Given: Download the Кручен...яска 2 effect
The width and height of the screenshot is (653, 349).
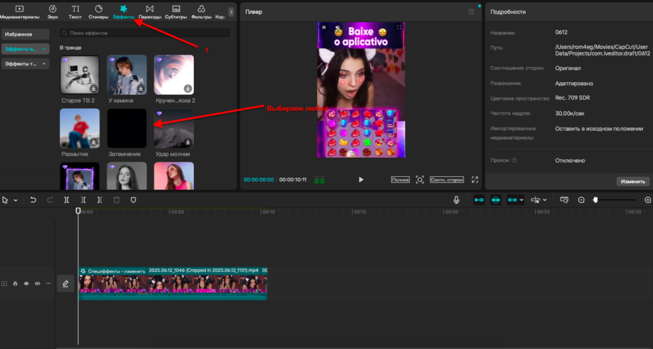Looking at the screenshot, I should [x=188, y=89].
